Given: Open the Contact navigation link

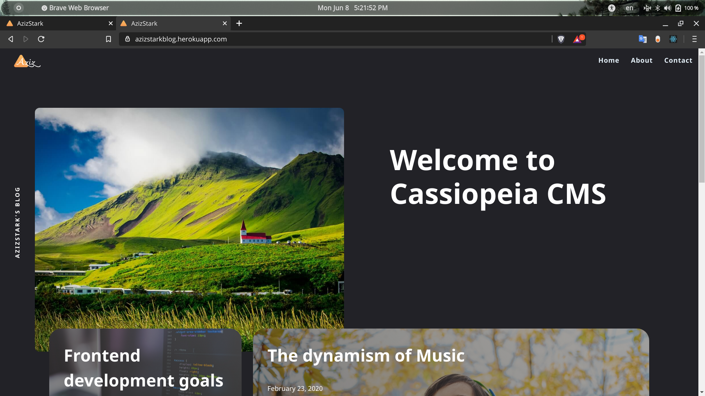Looking at the screenshot, I should coord(678,60).
